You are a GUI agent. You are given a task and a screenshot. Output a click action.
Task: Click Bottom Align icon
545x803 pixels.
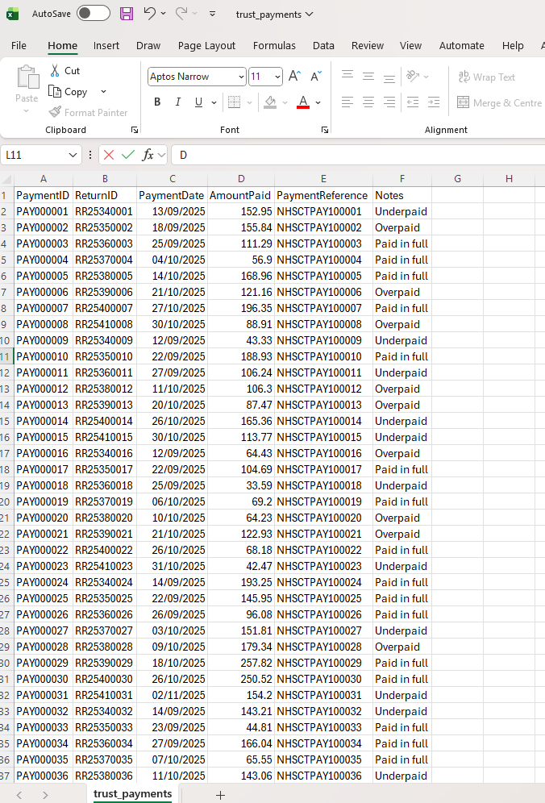(389, 77)
